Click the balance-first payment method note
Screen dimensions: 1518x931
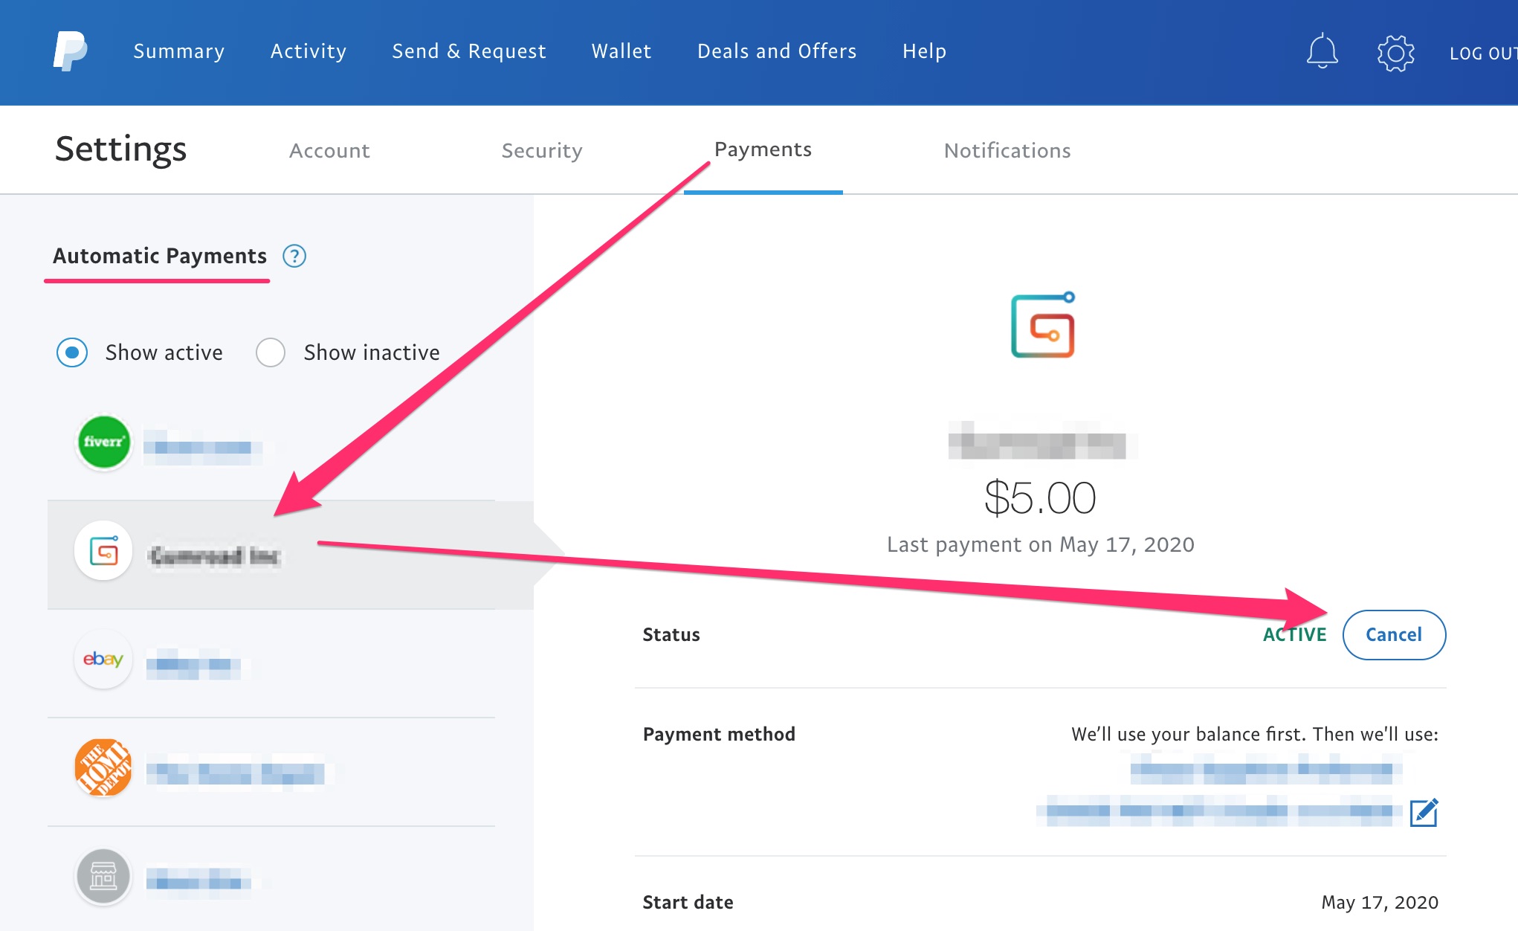(x=1255, y=735)
